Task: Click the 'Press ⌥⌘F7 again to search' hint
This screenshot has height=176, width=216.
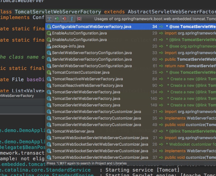Action: [87, 163]
